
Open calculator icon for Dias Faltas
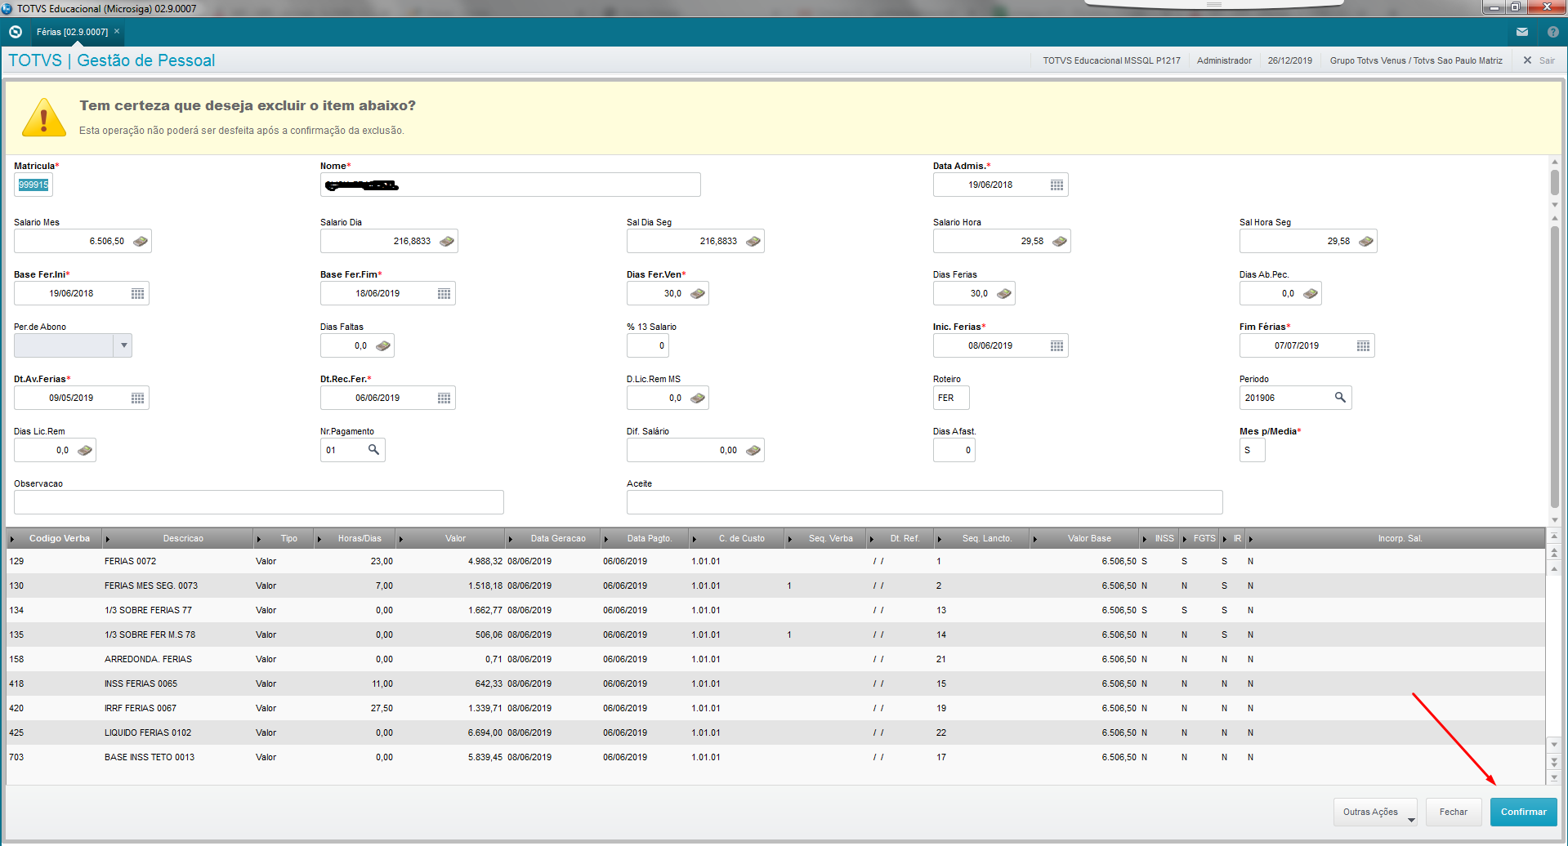pos(383,346)
